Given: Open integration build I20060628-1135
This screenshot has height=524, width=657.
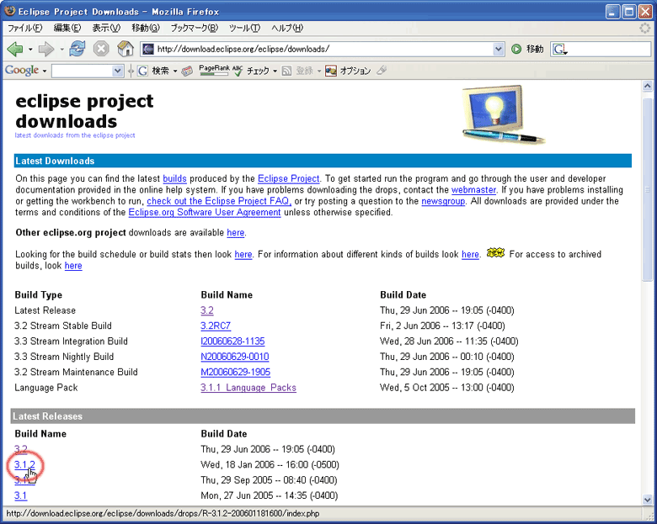Looking at the screenshot, I should coord(232,341).
